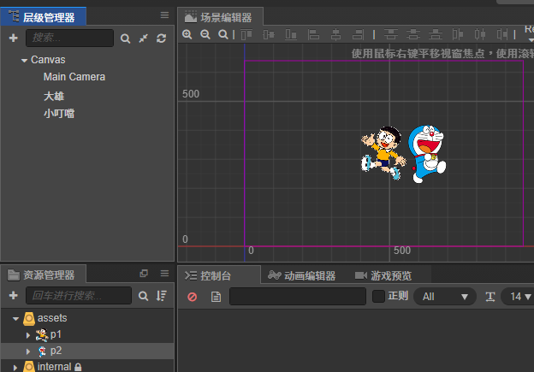
Task: Click the search icon in 层级管理器 panel
Action: click(x=125, y=38)
